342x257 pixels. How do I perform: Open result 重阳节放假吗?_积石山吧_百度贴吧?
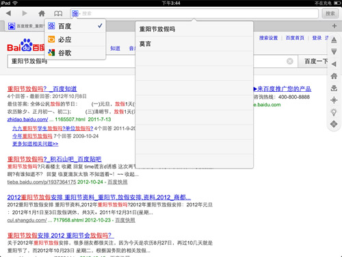[x=54, y=159]
